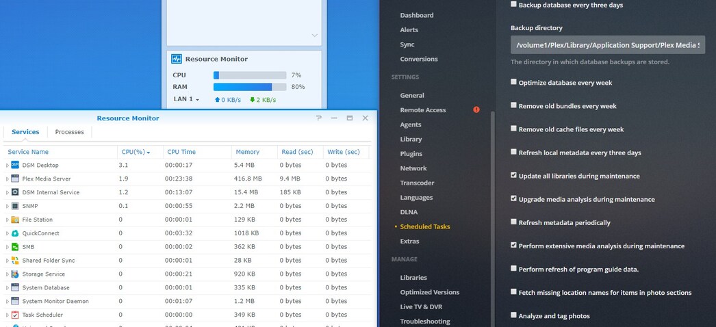
Task: Enable Refresh local metadata every three days
Action: pos(513,152)
